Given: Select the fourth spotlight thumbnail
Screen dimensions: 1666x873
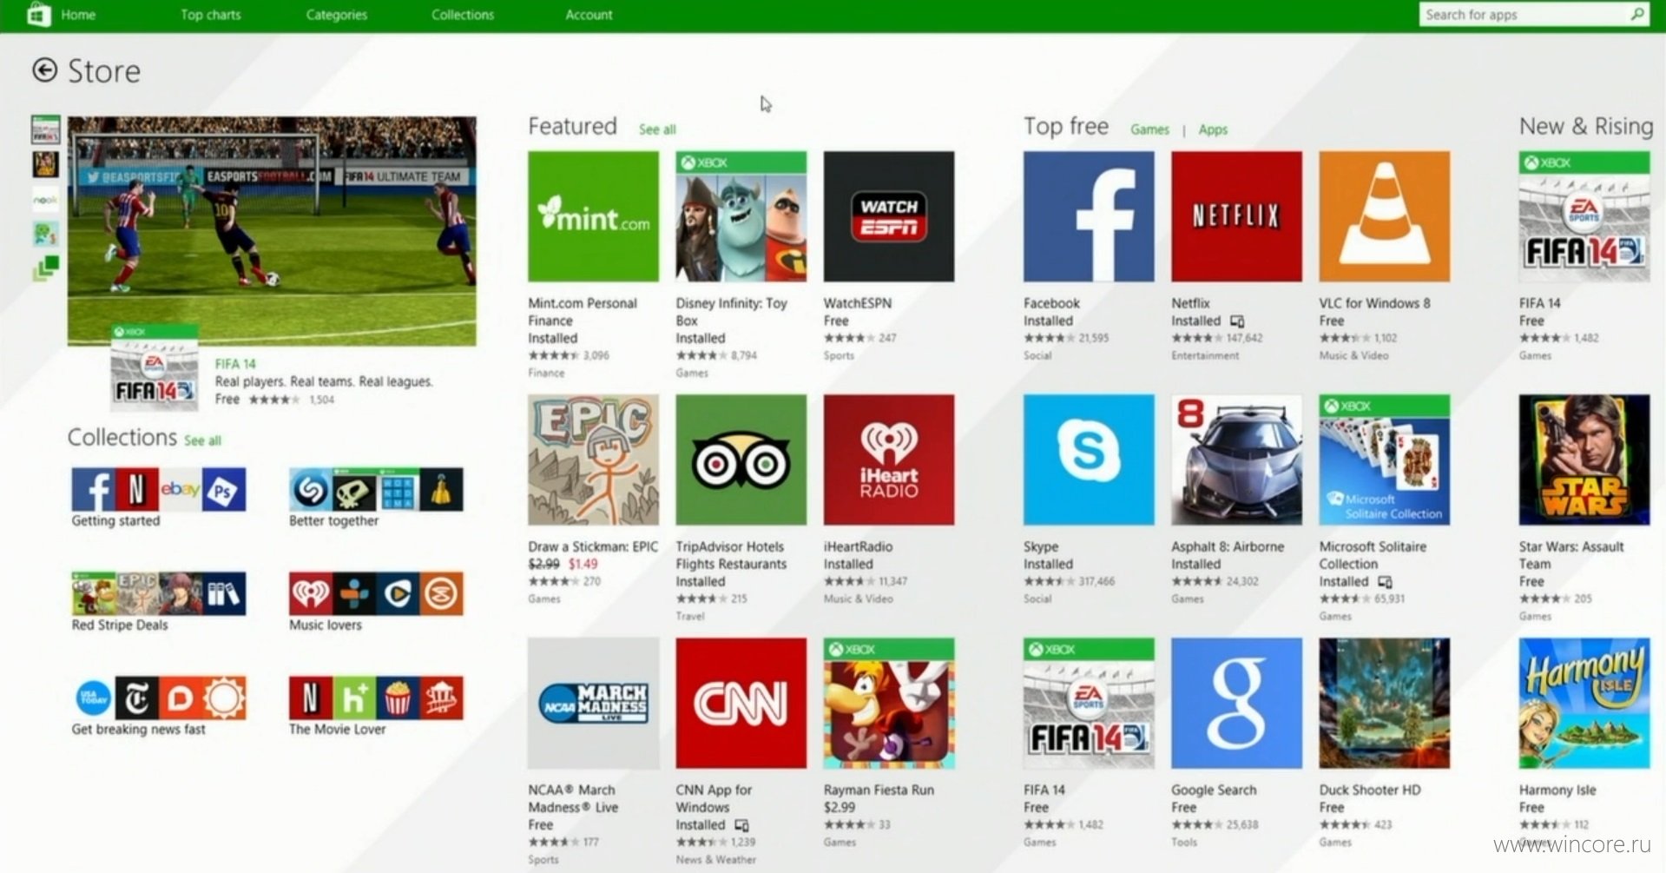Looking at the screenshot, I should click(45, 233).
